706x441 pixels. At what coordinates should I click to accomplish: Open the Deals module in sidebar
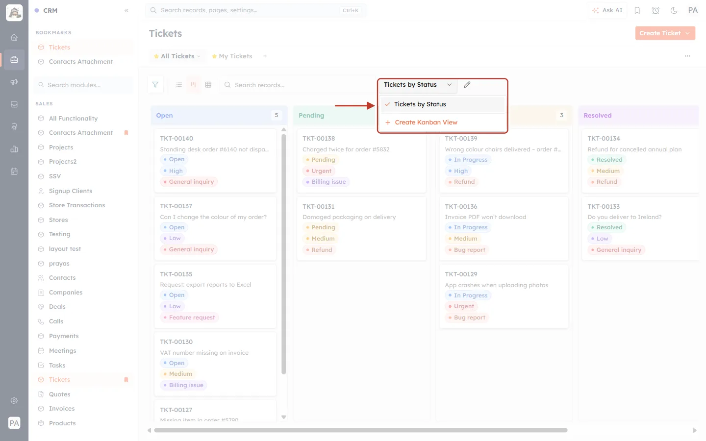(x=57, y=307)
